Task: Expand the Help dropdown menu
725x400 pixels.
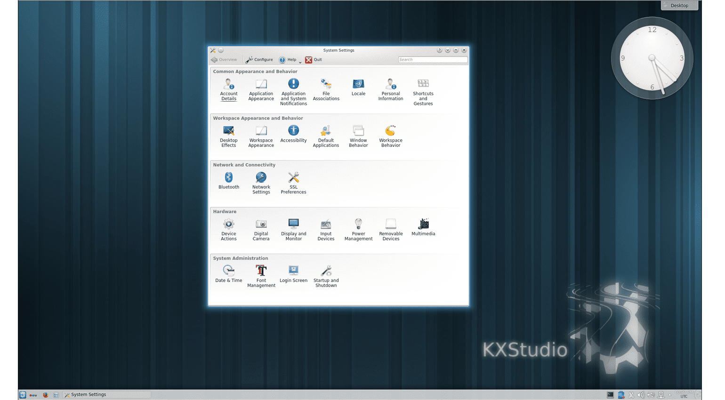Action: [x=300, y=62]
